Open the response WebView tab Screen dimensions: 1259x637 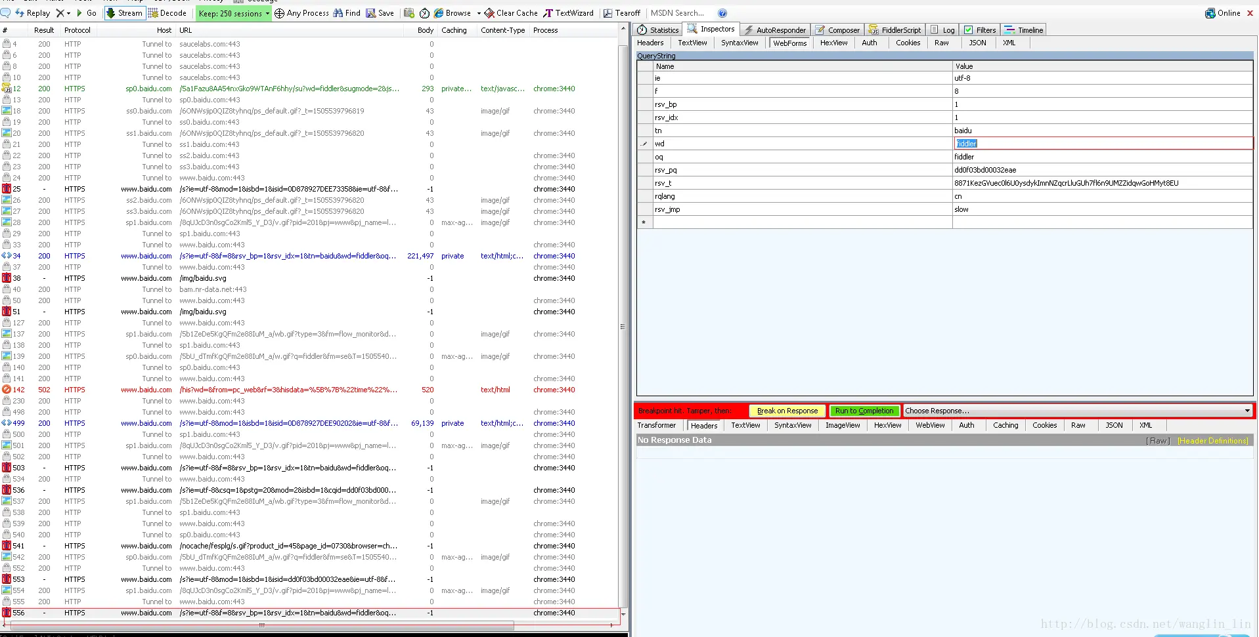click(x=930, y=425)
